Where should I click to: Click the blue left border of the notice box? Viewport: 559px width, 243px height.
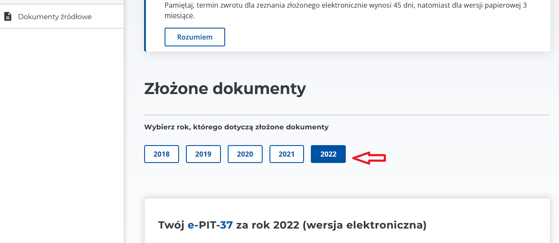pos(145,26)
